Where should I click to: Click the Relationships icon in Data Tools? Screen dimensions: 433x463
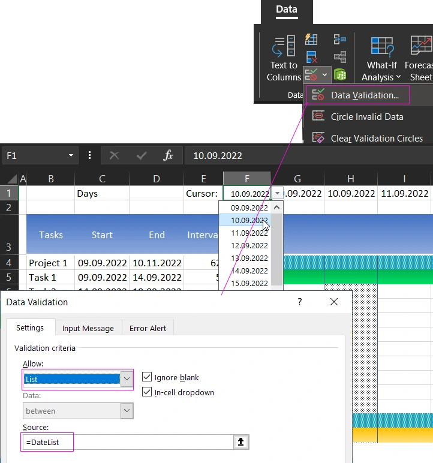pyautogui.click(x=340, y=58)
